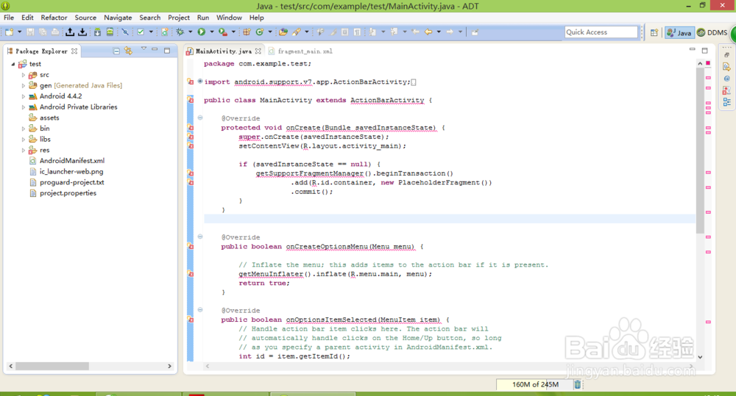Click the download arrow toolbar icon

click(82, 32)
